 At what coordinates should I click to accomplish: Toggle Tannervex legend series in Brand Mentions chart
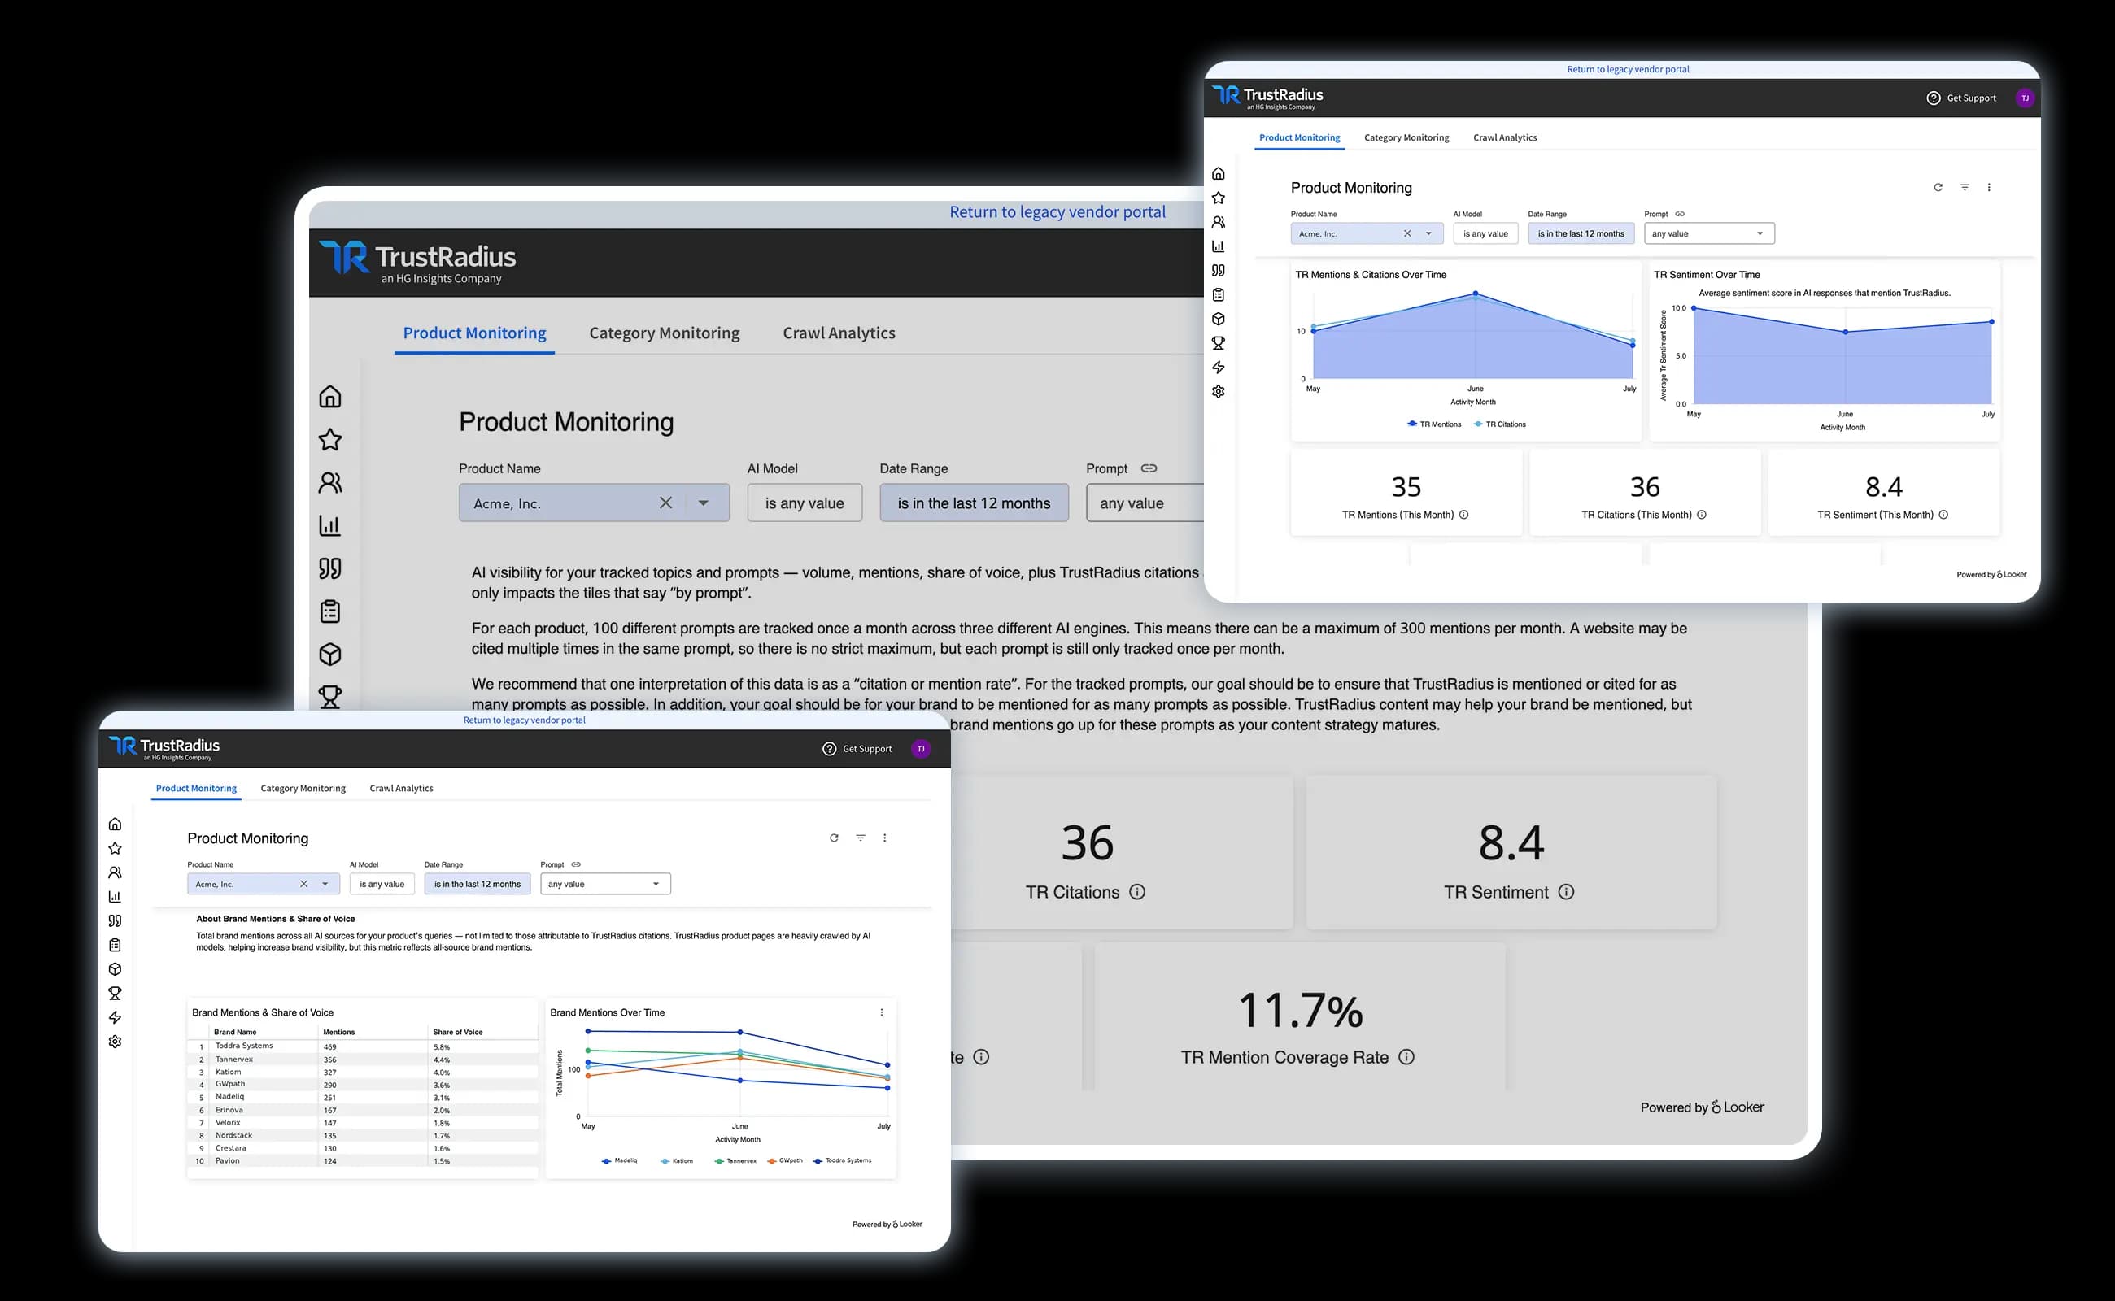coord(735,1161)
